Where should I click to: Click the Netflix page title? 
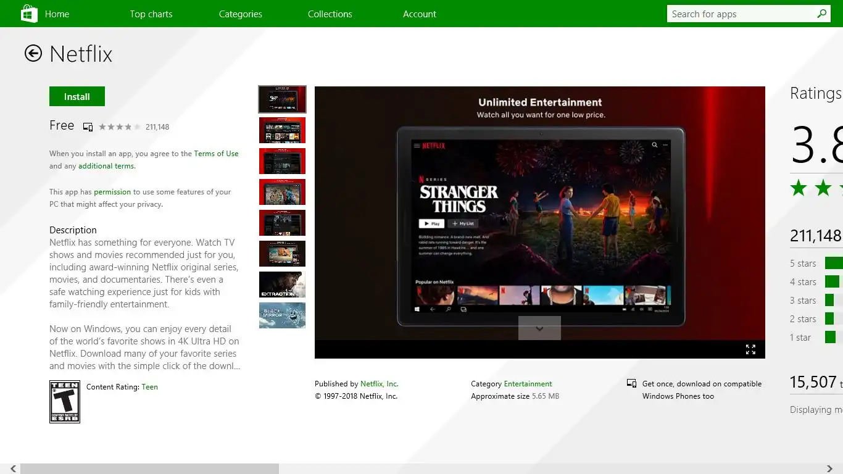point(81,54)
